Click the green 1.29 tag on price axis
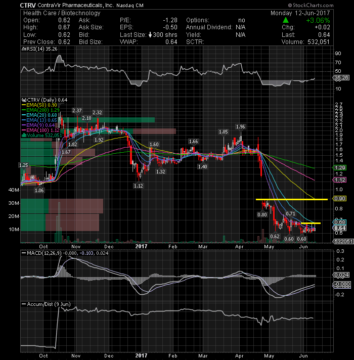Screen dimensions: 354x360 coord(340,168)
